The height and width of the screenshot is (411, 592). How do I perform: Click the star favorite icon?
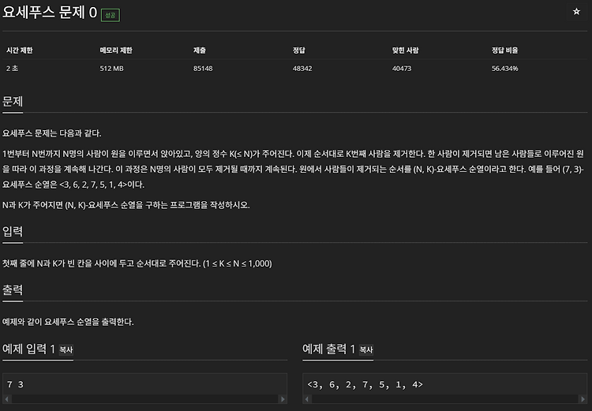[576, 12]
